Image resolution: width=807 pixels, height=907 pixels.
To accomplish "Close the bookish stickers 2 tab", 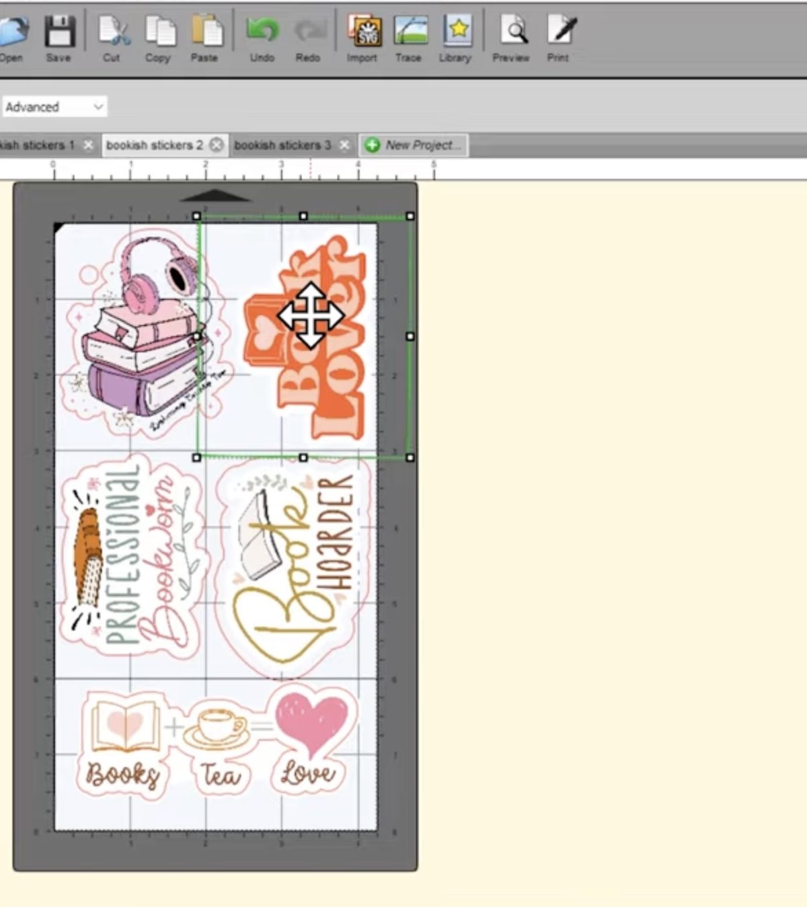I will (217, 145).
